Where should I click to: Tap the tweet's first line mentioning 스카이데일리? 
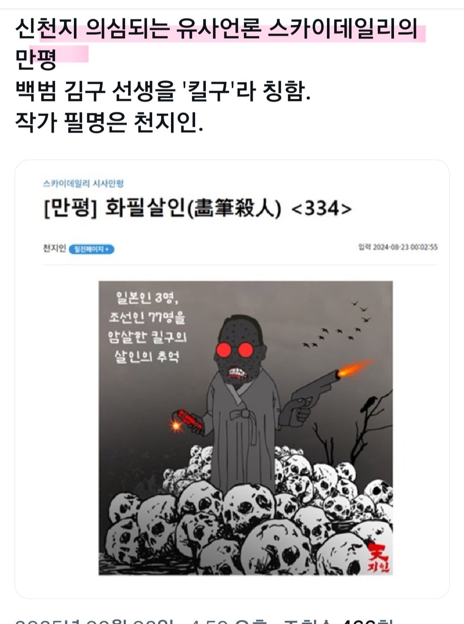(x=216, y=29)
